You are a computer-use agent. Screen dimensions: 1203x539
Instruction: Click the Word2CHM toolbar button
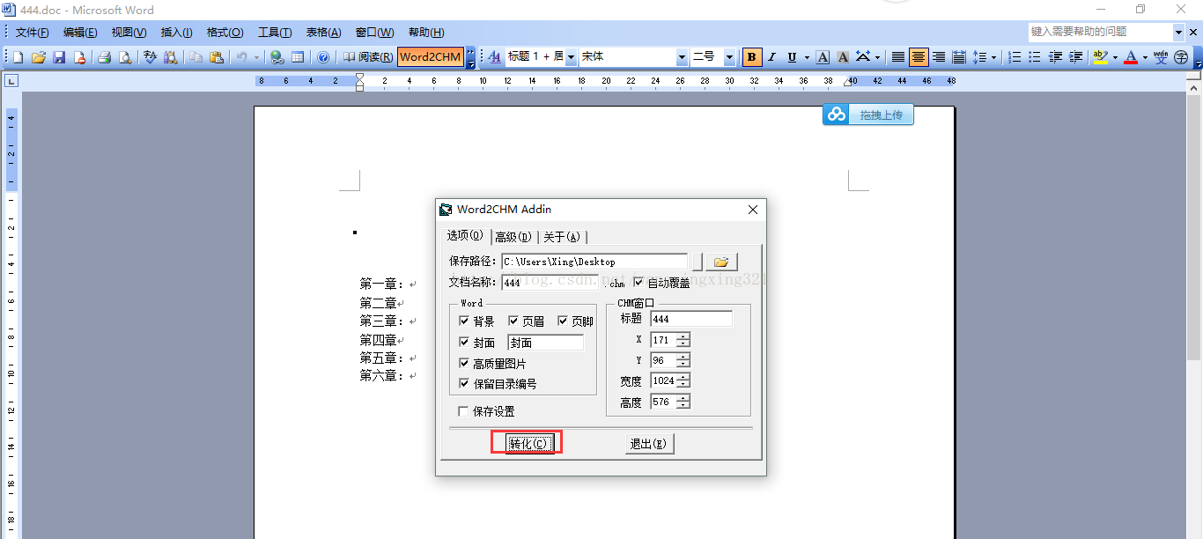[x=431, y=57]
